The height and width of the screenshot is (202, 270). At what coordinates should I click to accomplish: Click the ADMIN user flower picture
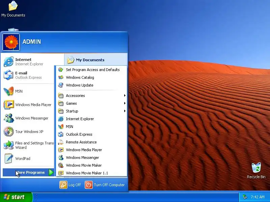(x=11, y=42)
